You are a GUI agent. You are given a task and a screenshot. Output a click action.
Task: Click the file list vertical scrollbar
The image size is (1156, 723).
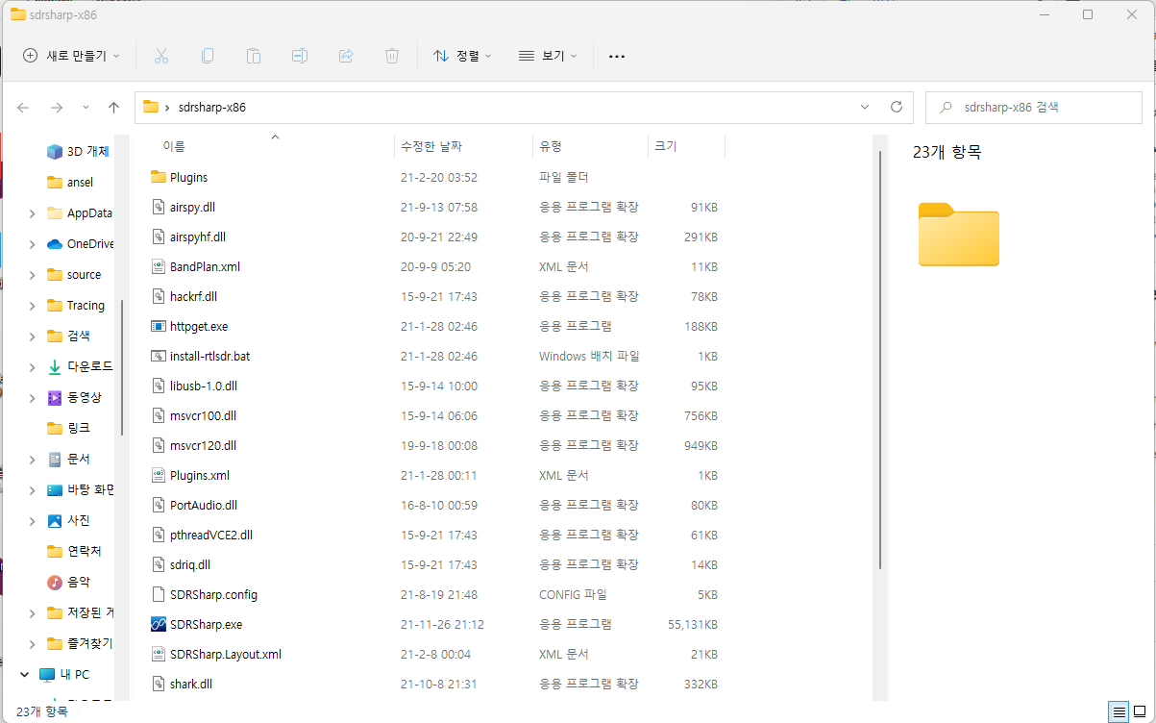880,361
